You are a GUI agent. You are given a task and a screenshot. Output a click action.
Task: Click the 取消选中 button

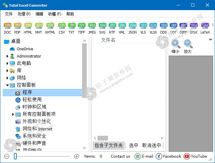[x=152, y=146]
